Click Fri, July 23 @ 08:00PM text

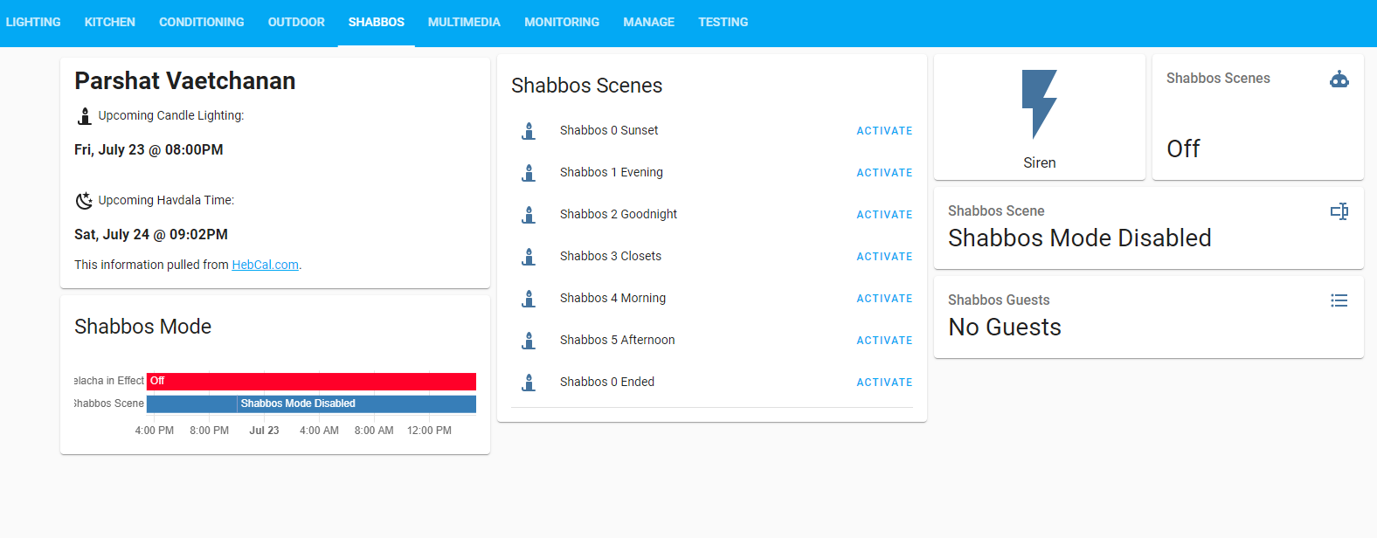(149, 150)
